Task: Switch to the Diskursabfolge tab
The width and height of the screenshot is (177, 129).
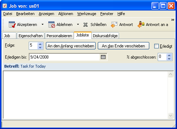Action: point(105,36)
